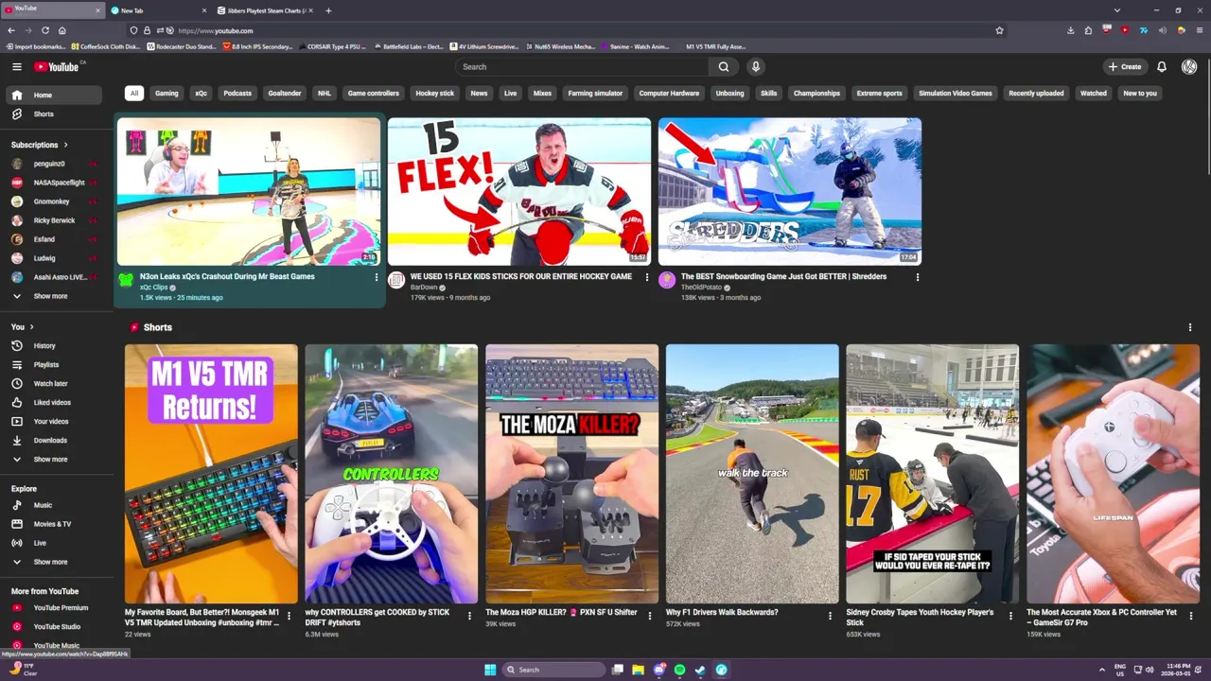The height and width of the screenshot is (681, 1211).
Task: Switch to the New Tab browser tab
Action: [x=156, y=10]
